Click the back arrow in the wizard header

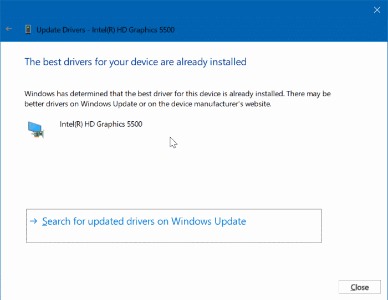click(x=8, y=29)
